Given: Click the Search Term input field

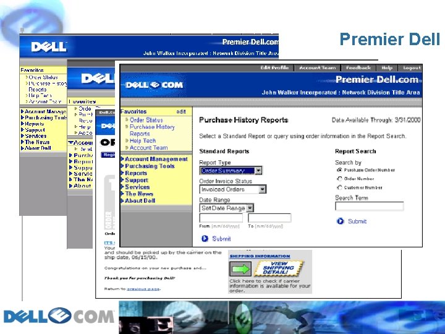Looking at the screenshot, I should pos(369,206).
